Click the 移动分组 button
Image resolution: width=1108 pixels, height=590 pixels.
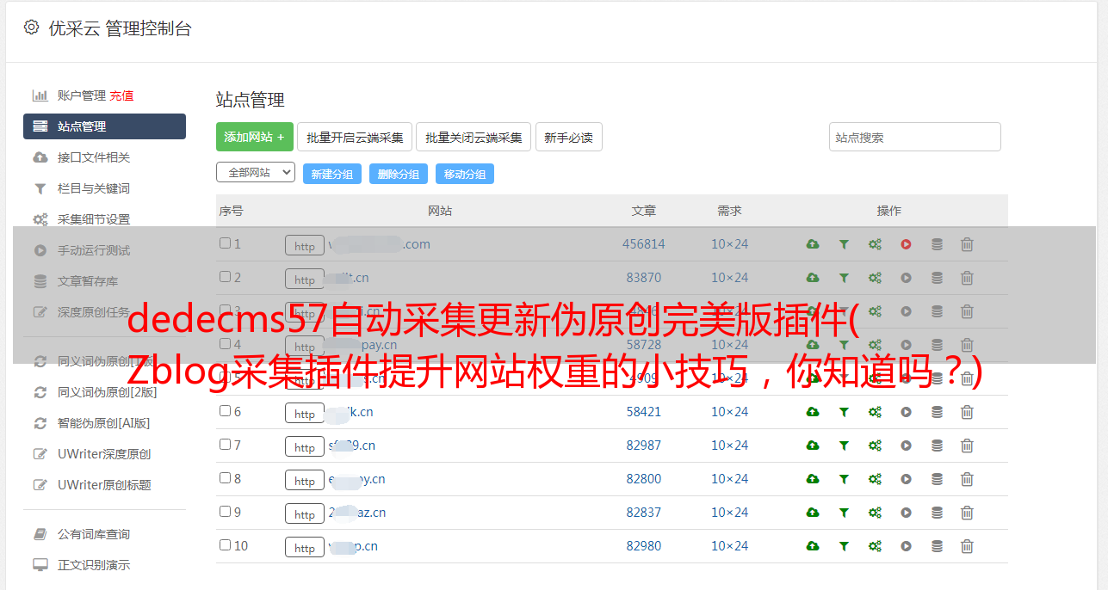click(x=465, y=174)
